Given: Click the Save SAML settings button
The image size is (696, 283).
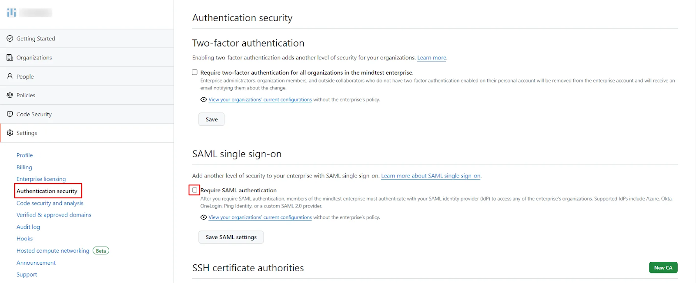Looking at the screenshot, I should (231, 237).
